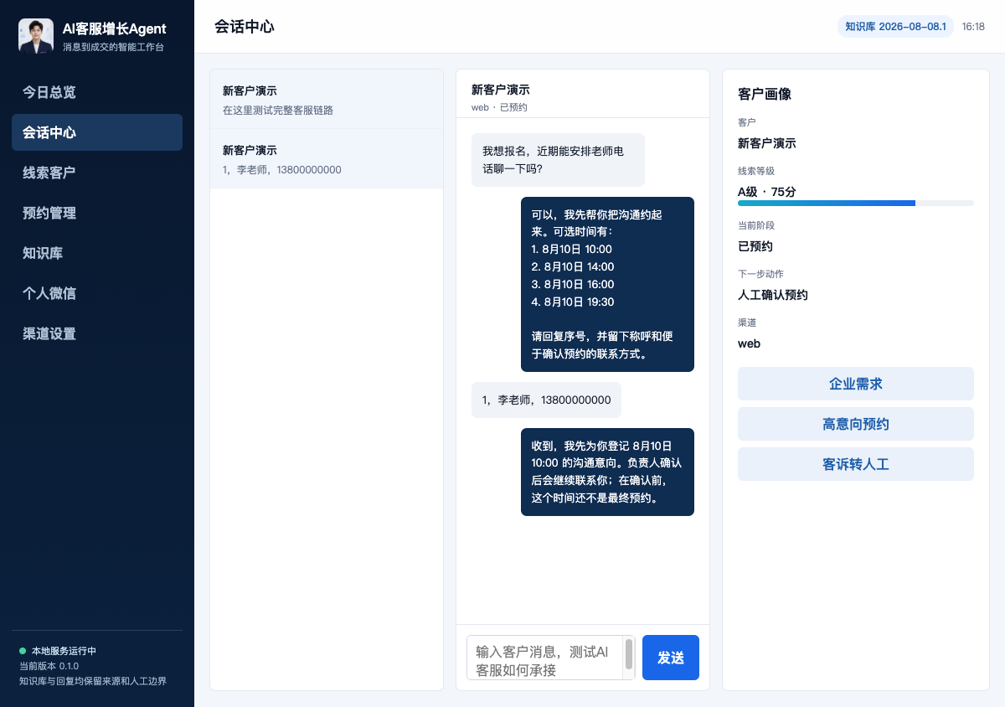
Task: Click the 新客户演示 customer name in 客户画像
Action: click(767, 143)
